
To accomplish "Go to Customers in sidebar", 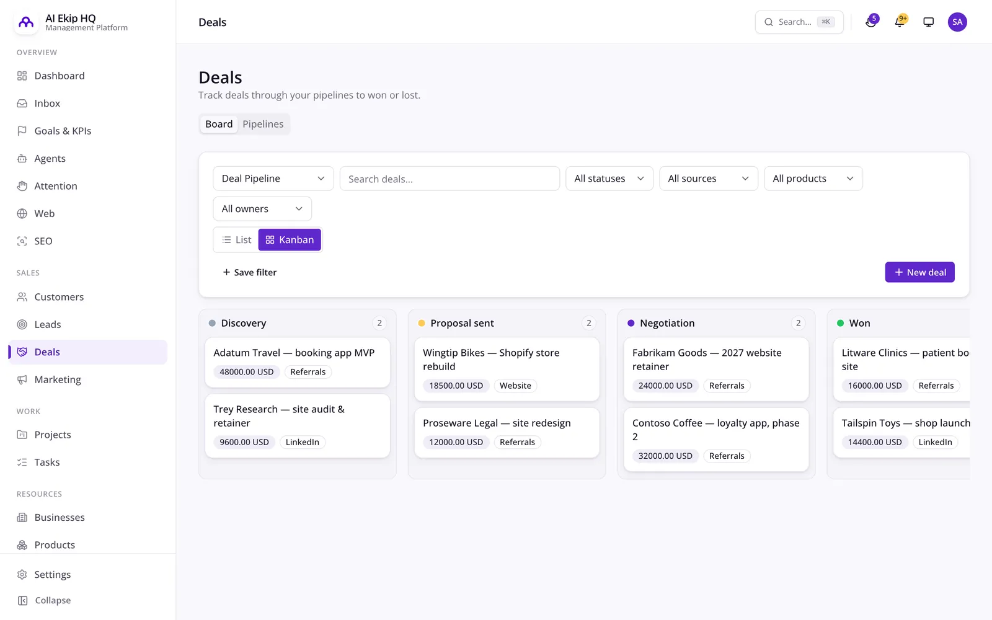I will point(88,297).
